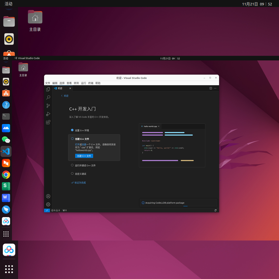The width and height of the screenshot is (279, 279).
Task: Open the Accounts menu icon
Action: 48,196
